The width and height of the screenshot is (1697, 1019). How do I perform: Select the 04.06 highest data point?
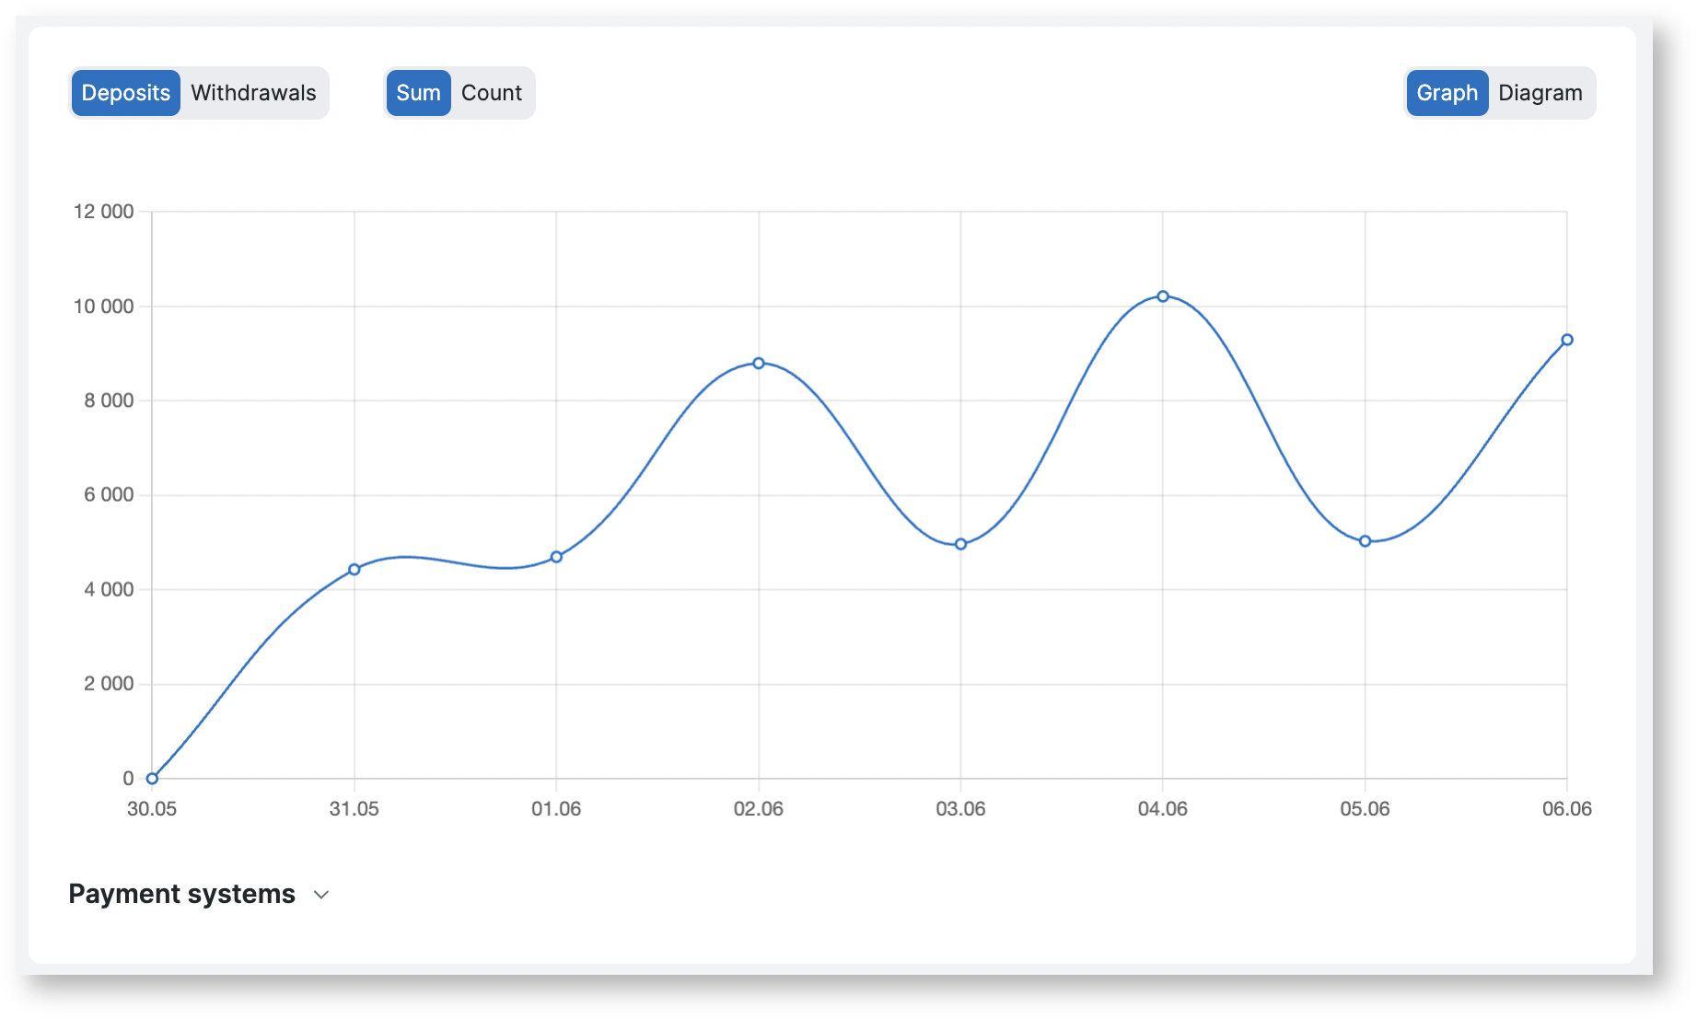point(1163,296)
